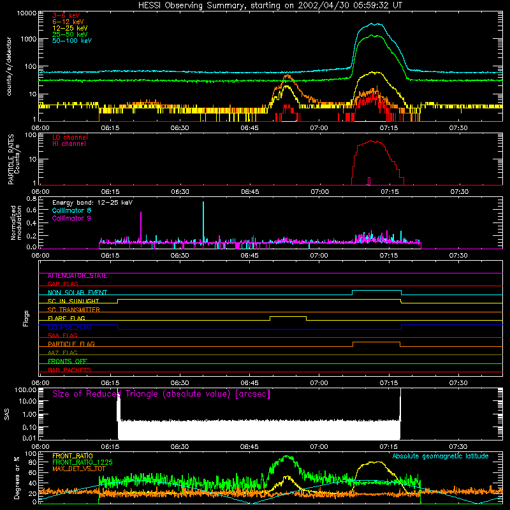Select the green FRONT_RATIO_1225 legend label
This screenshot has width=510, height=510.
82,462
